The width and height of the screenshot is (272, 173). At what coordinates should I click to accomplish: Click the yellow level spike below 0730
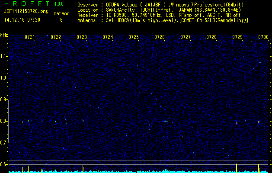click(259, 168)
